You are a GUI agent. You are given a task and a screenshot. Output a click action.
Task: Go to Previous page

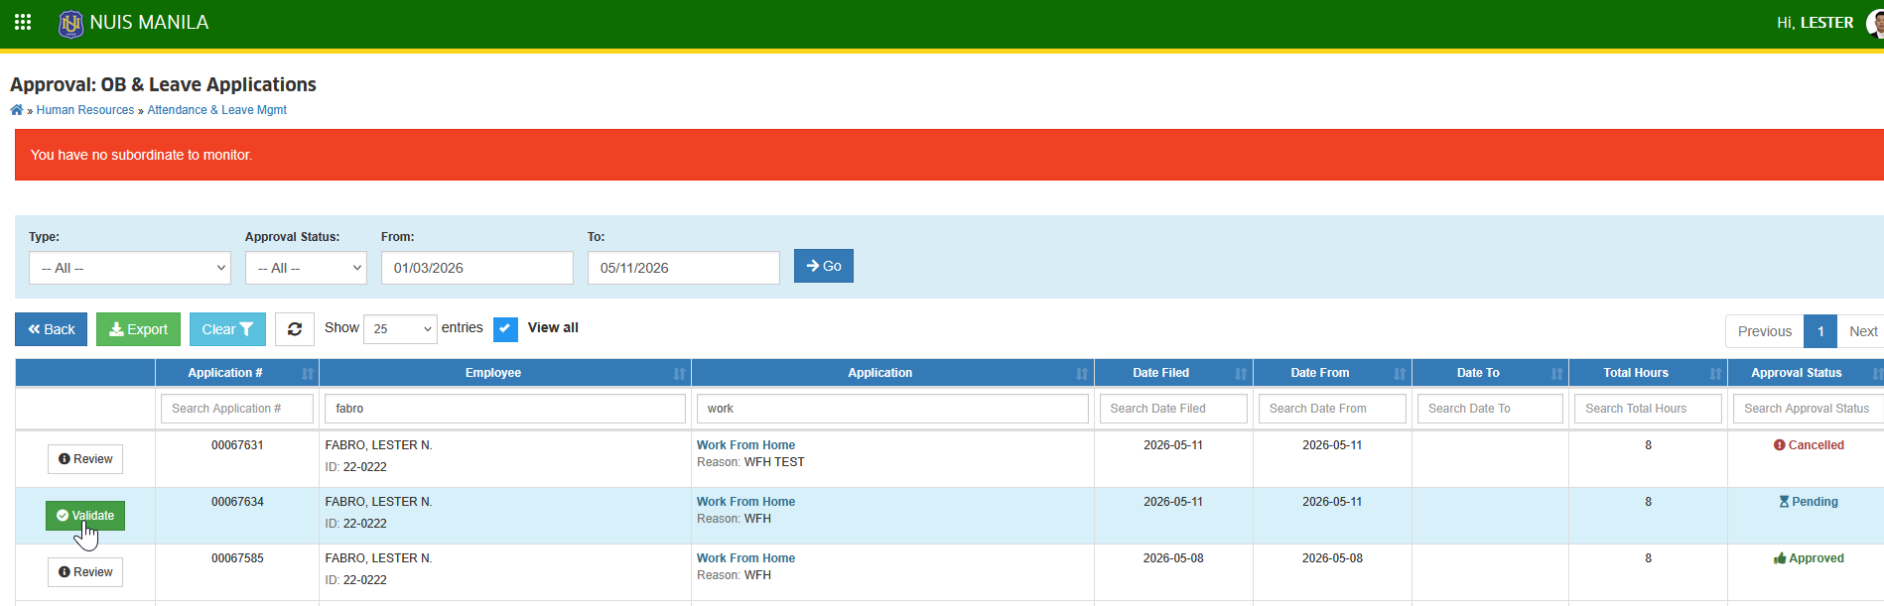pyautogui.click(x=1765, y=331)
